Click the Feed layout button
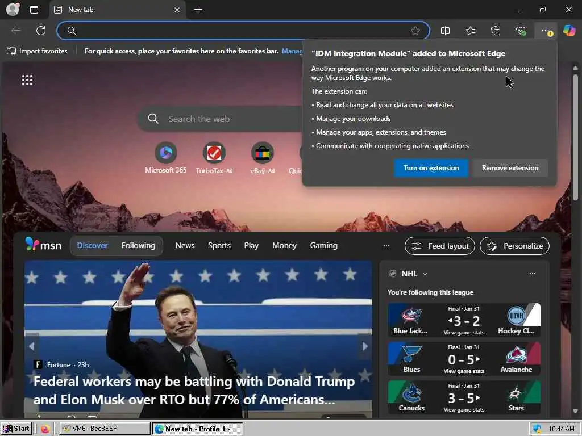The height and width of the screenshot is (436, 582). (x=440, y=246)
